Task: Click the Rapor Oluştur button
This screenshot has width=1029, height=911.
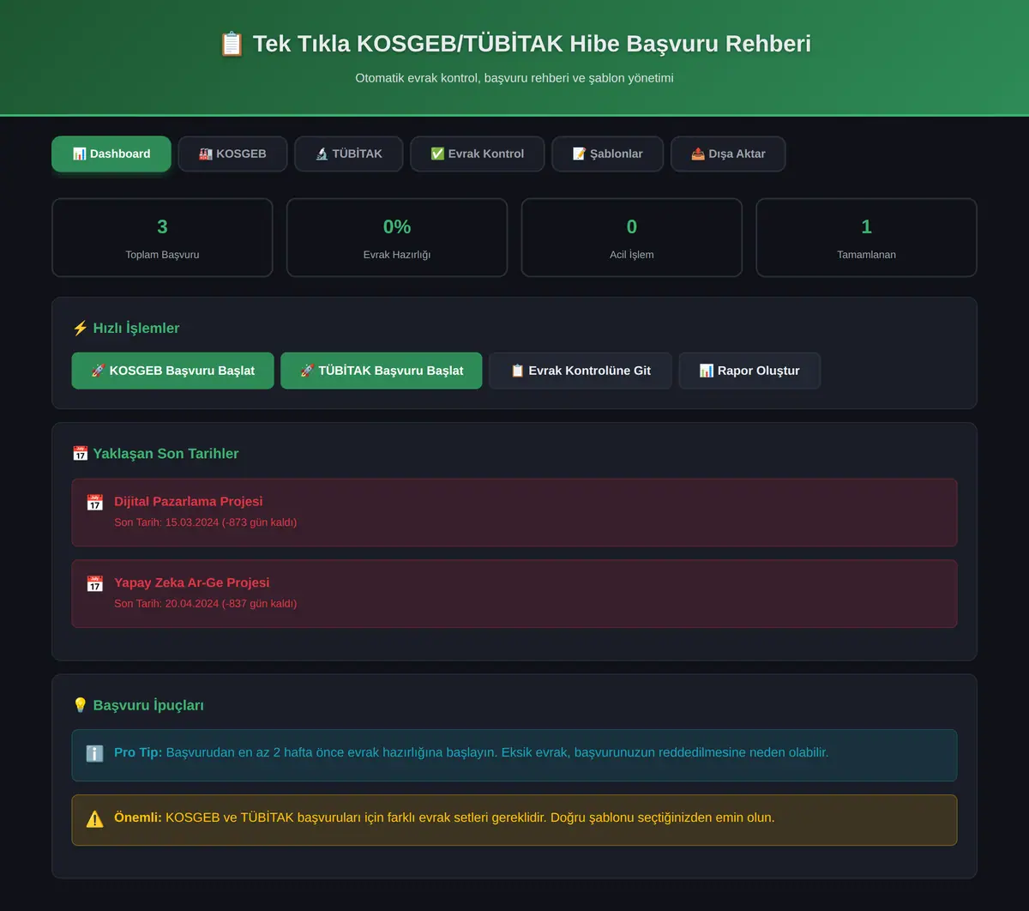Action: click(x=749, y=371)
